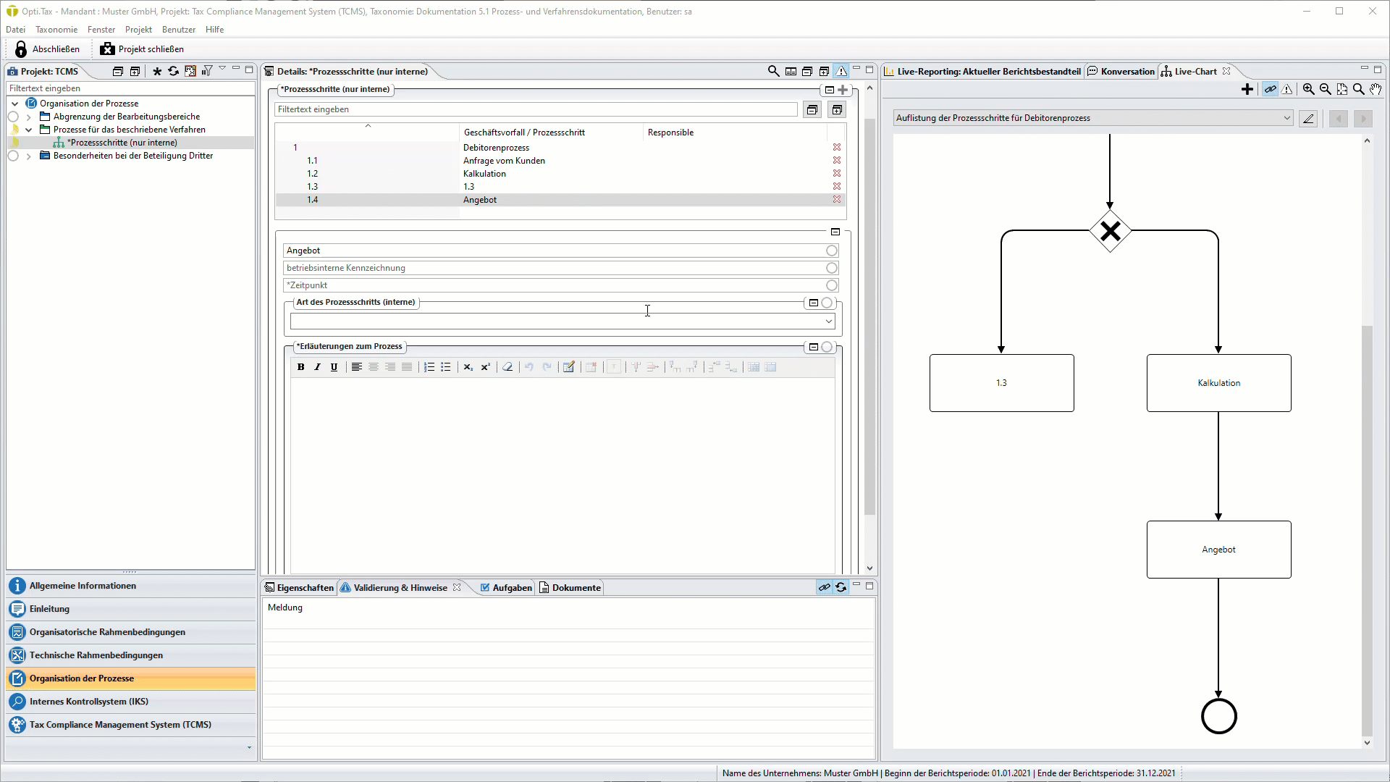Open the Aufgaben tab
The image size is (1390, 782).
[505, 587]
